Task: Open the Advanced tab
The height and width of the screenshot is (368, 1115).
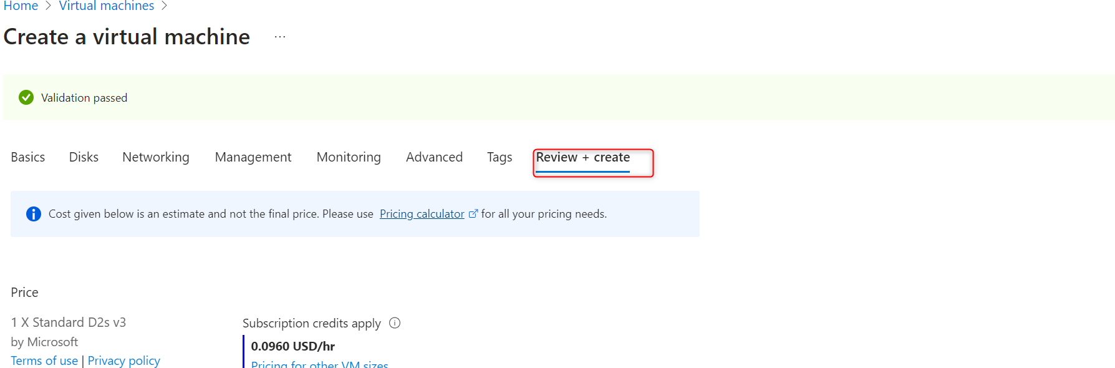Action: pos(434,157)
